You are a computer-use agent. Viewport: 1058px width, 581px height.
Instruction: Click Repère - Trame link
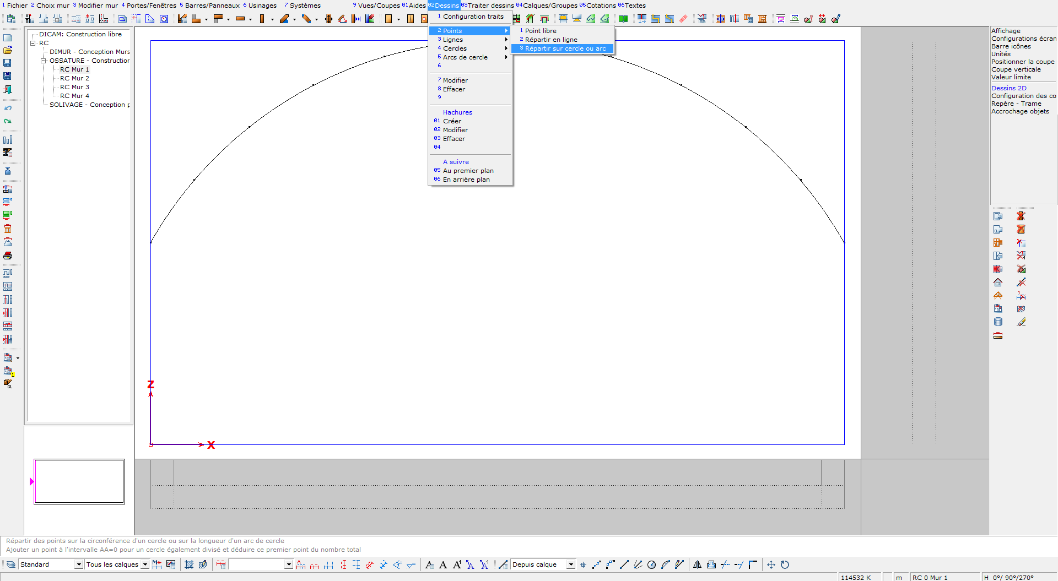(1016, 104)
